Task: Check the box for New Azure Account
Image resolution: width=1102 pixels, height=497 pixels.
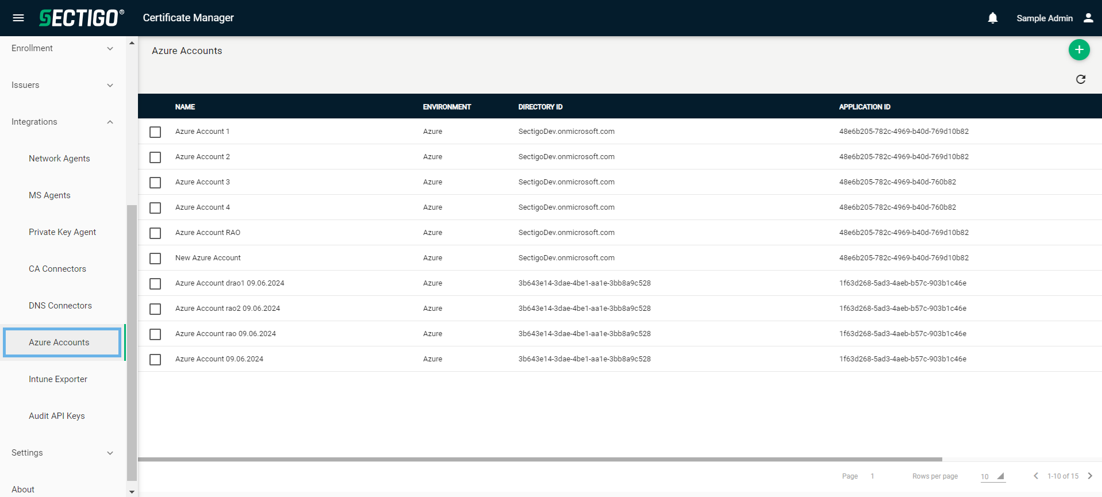Action: (x=155, y=259)
